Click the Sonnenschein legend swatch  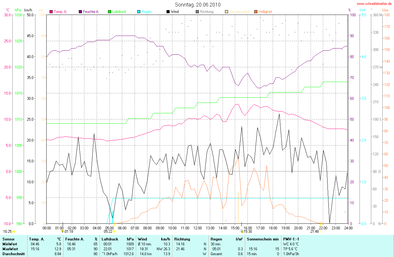click(227, 12)
